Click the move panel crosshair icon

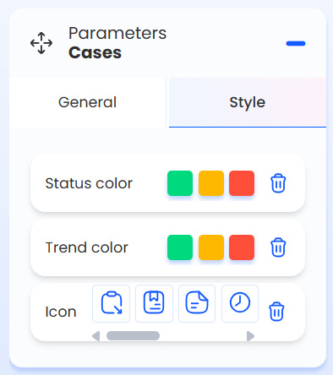41,43
